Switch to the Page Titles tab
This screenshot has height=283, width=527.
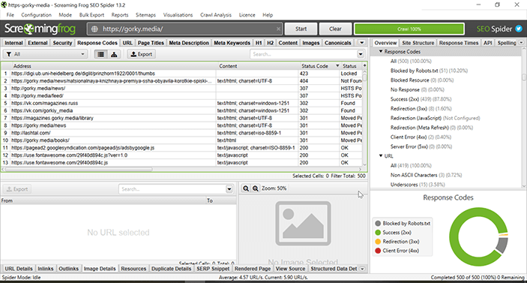pos(151,43)
